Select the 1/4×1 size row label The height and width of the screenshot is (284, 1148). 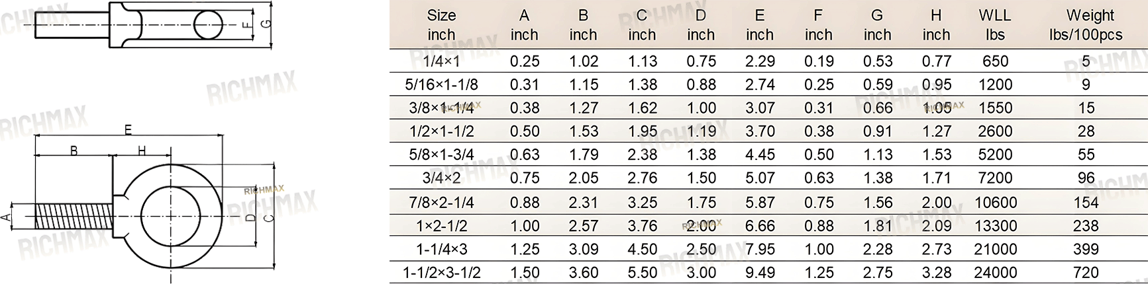pos(441,61)
